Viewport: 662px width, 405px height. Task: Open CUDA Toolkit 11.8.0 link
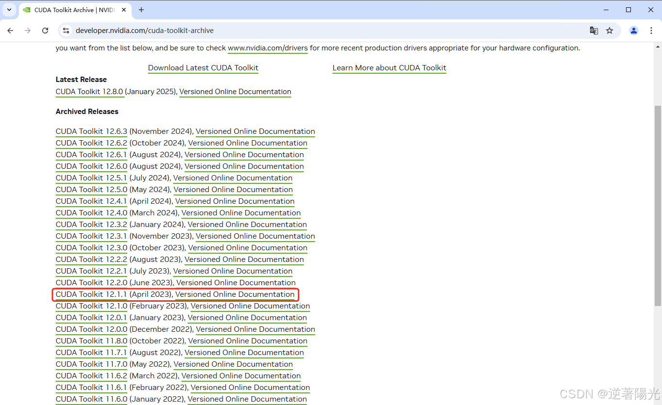click(91, 341)
